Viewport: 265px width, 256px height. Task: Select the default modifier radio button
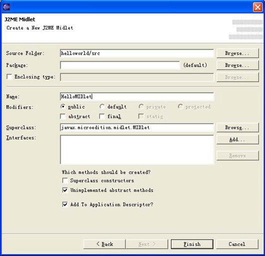pos(102,106)
